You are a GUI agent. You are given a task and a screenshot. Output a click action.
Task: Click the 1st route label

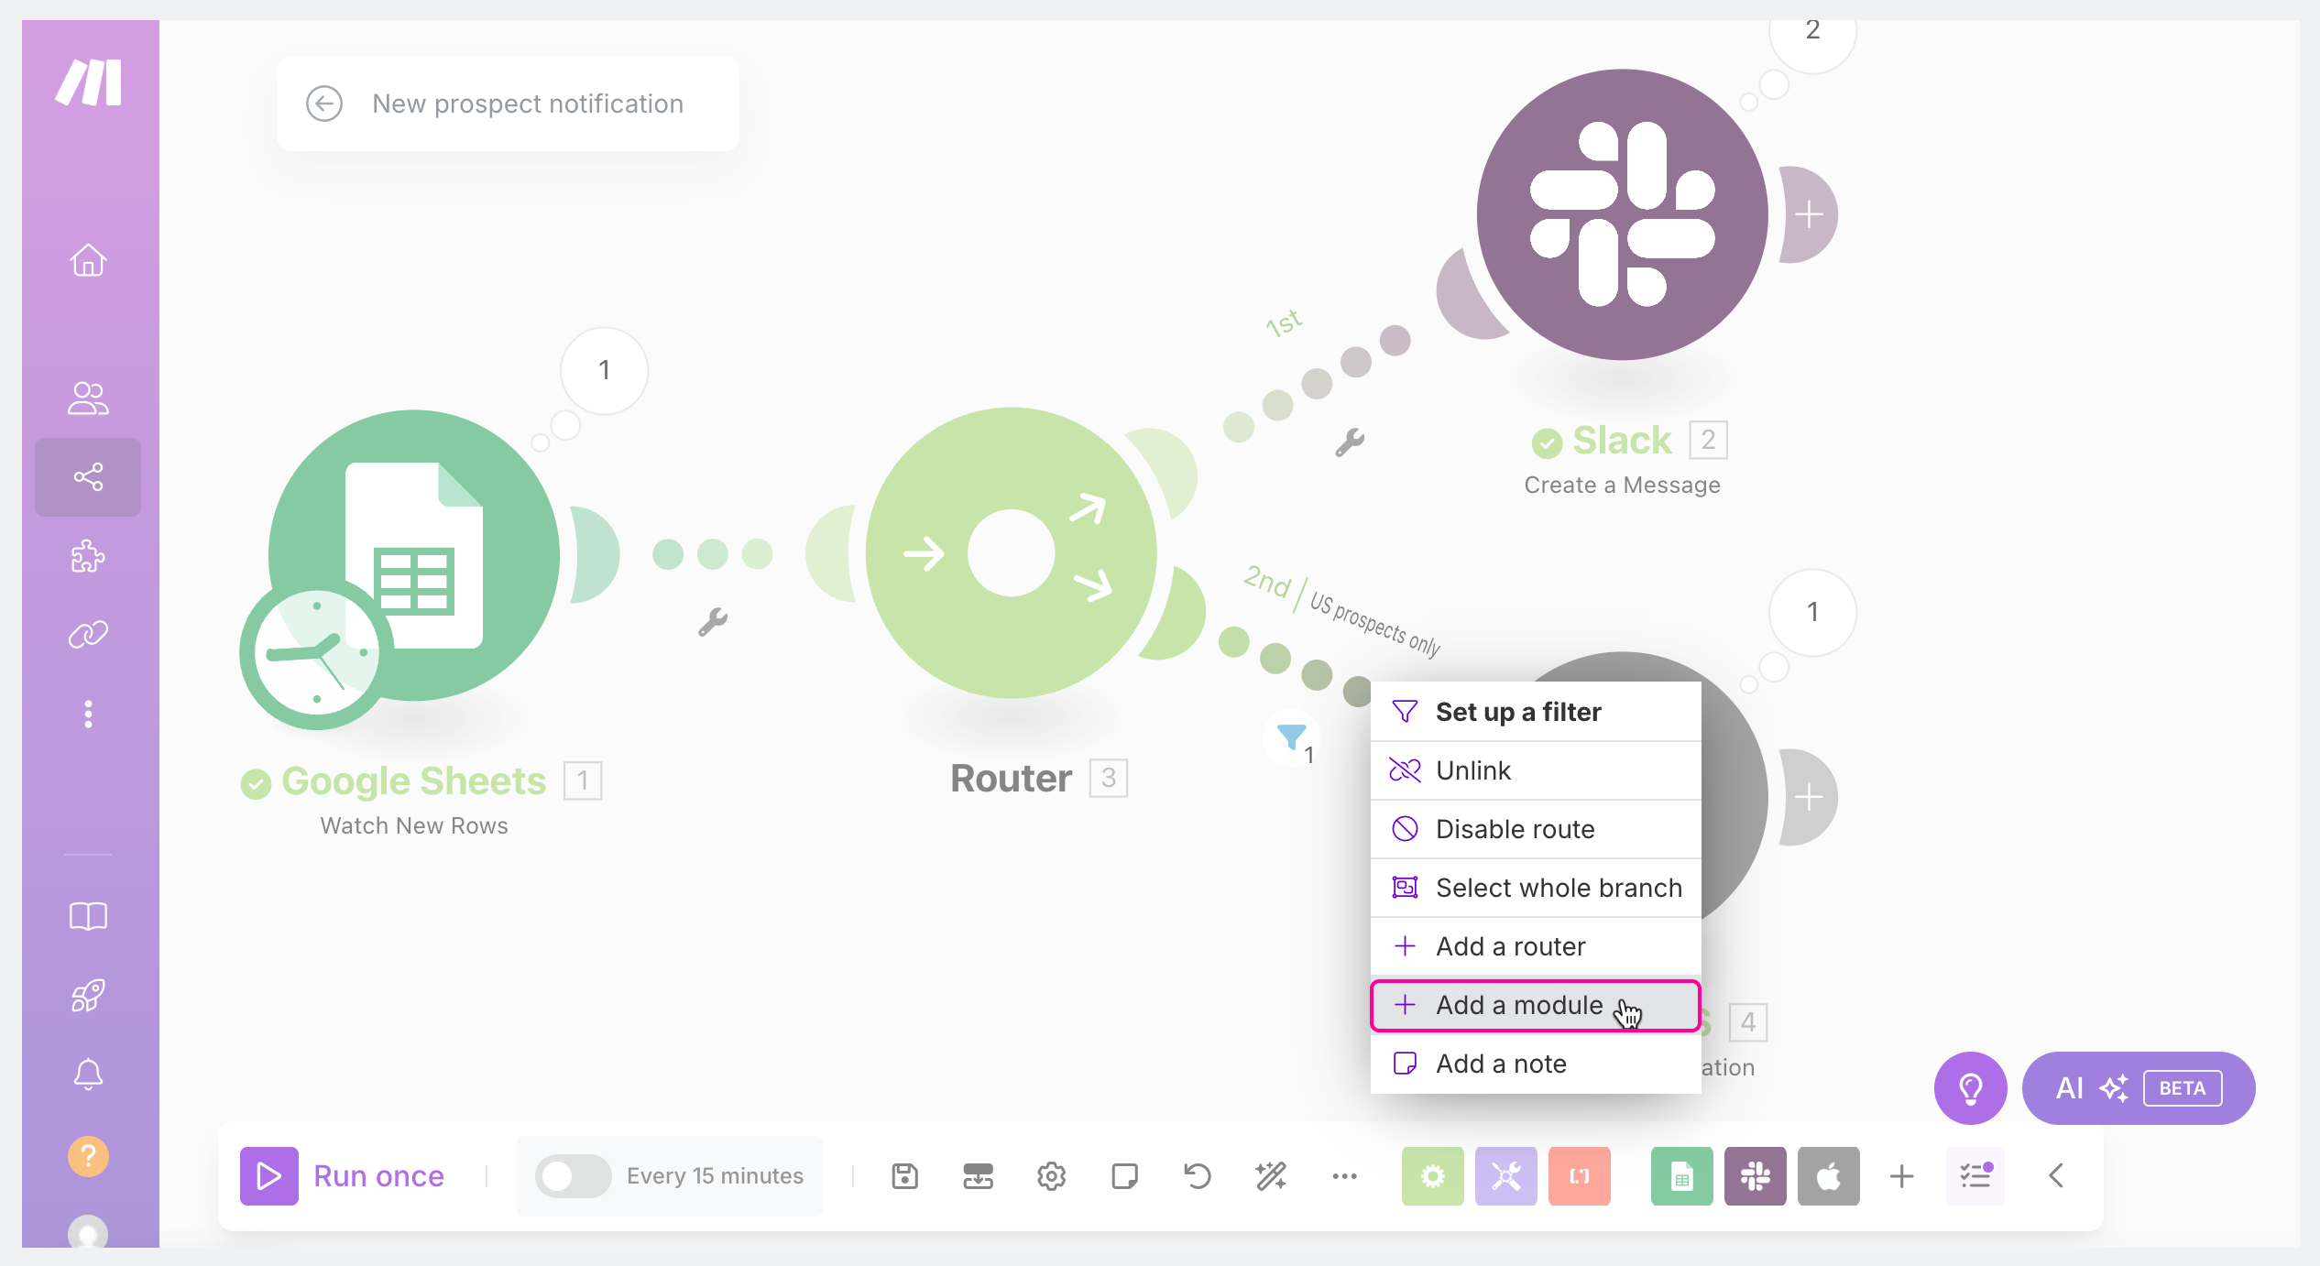(1284, 322)
